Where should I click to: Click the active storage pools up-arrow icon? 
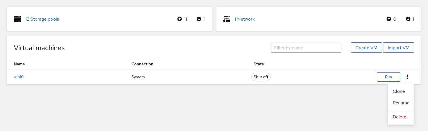pos(180,19)
